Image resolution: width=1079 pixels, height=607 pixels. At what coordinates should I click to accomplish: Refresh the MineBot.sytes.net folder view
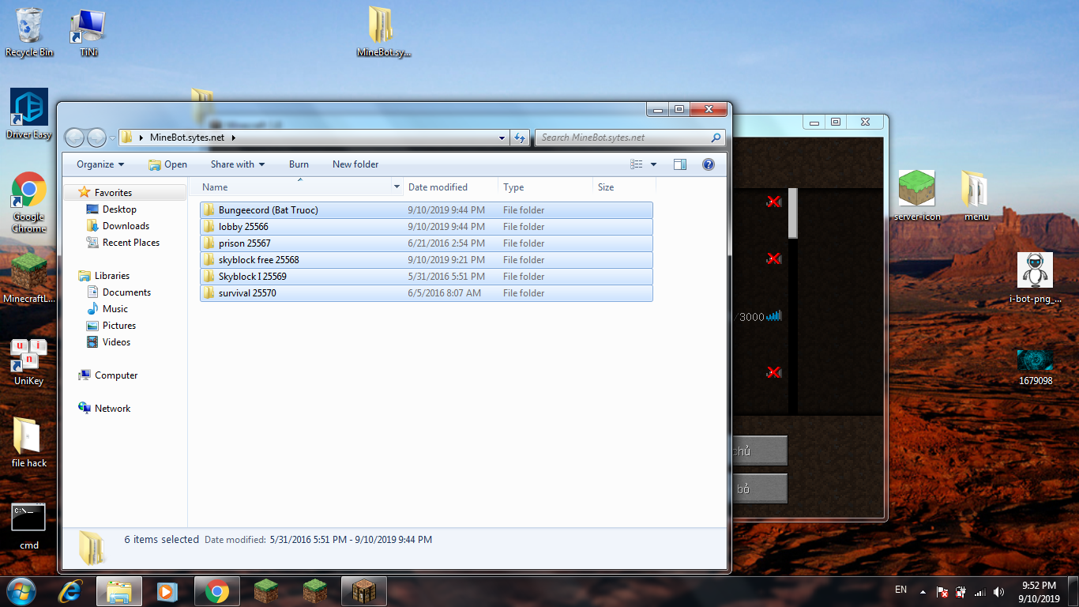[520, 138]
